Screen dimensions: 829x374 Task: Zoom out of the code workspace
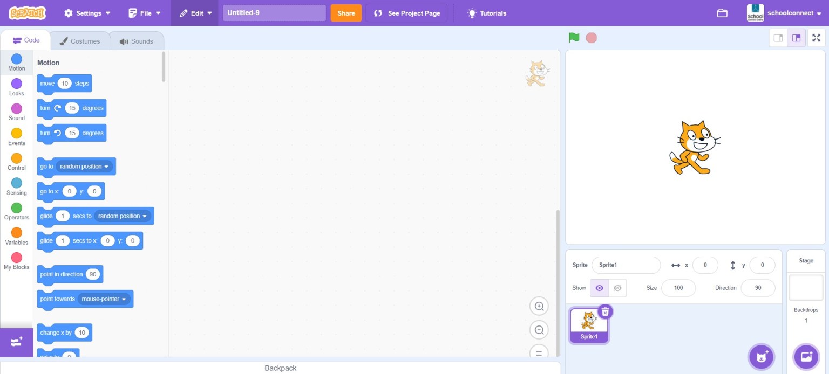click(x=539, y=330)
